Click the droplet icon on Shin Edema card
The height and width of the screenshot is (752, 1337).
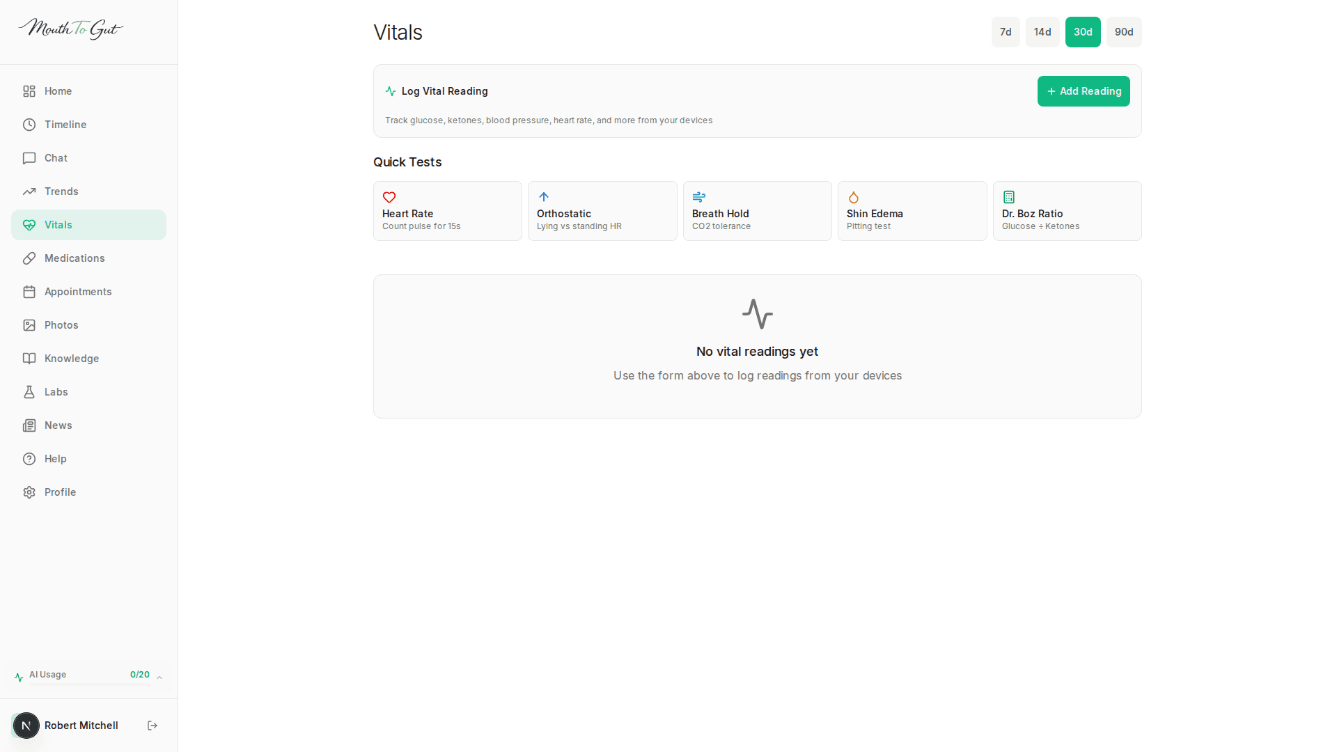point(854,197)
